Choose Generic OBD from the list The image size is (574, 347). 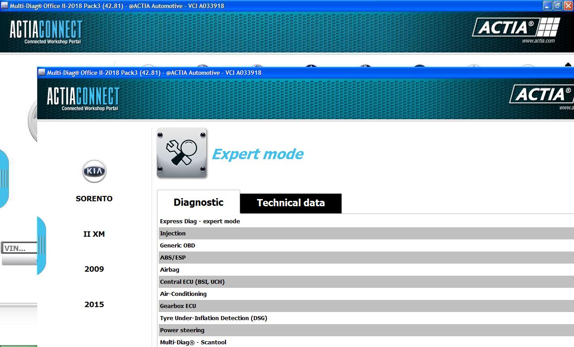coord(366,245)
